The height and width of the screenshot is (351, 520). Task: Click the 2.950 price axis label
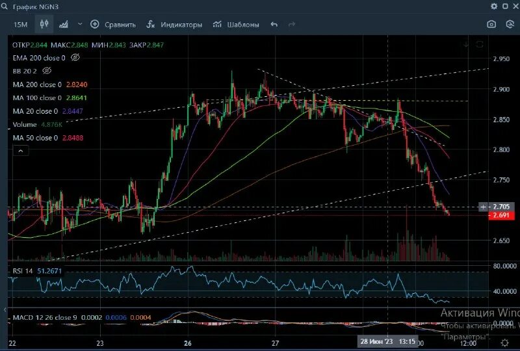coord(501,59)
